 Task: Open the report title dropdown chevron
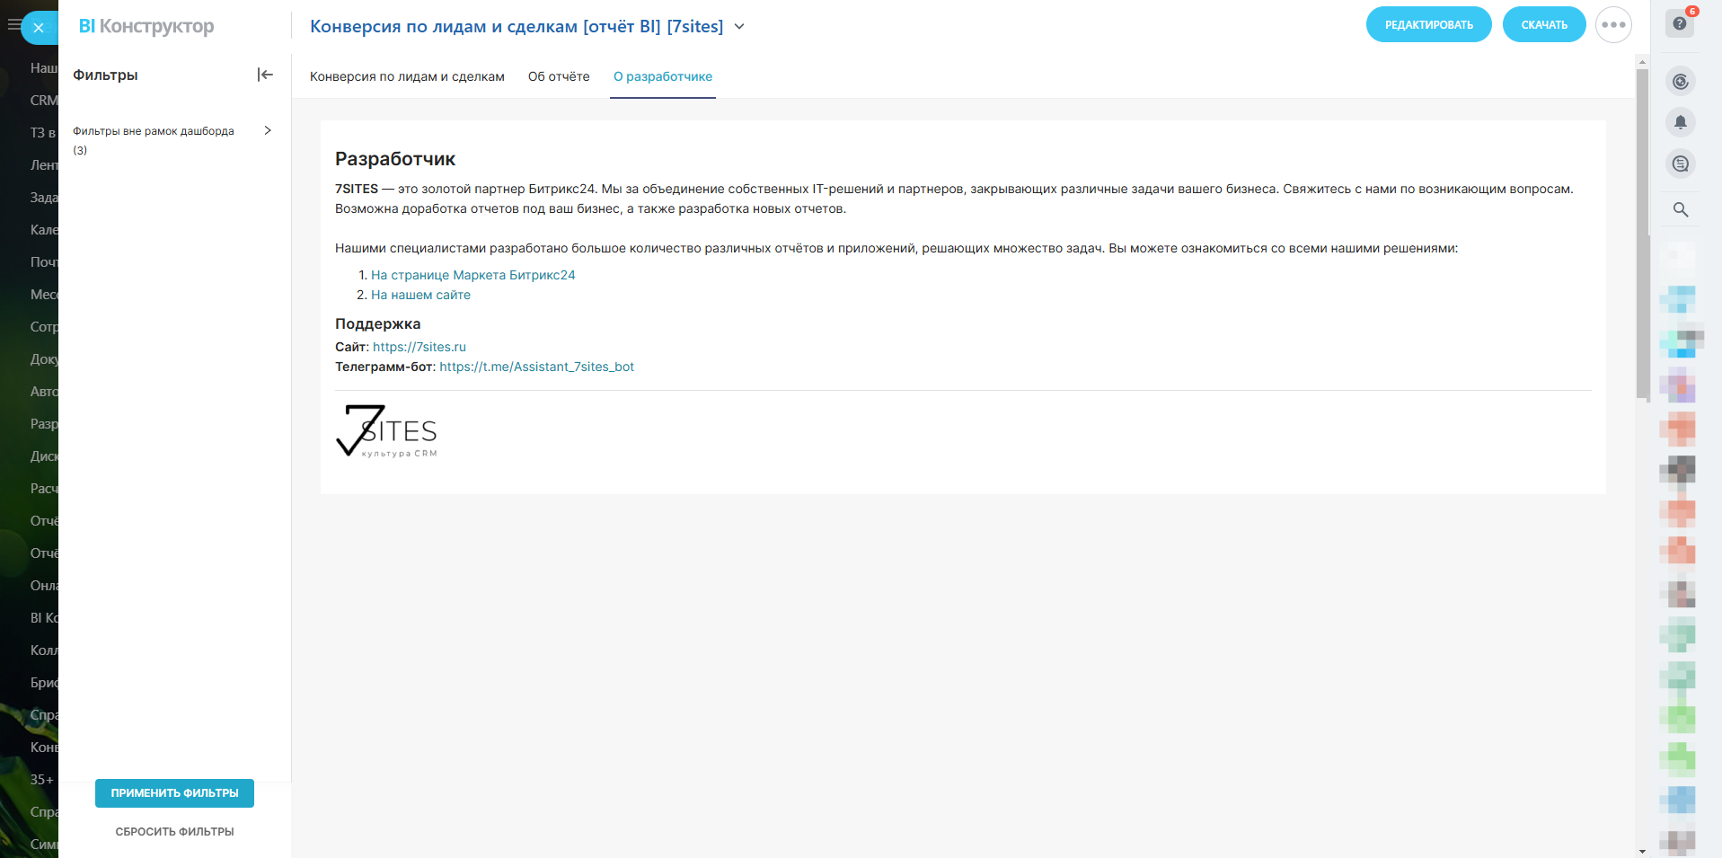coord(739,27)
